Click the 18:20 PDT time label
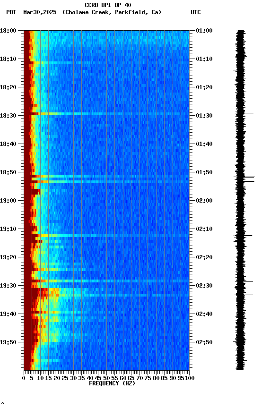Viewport: 261px width, 408px height. (8, 87)
